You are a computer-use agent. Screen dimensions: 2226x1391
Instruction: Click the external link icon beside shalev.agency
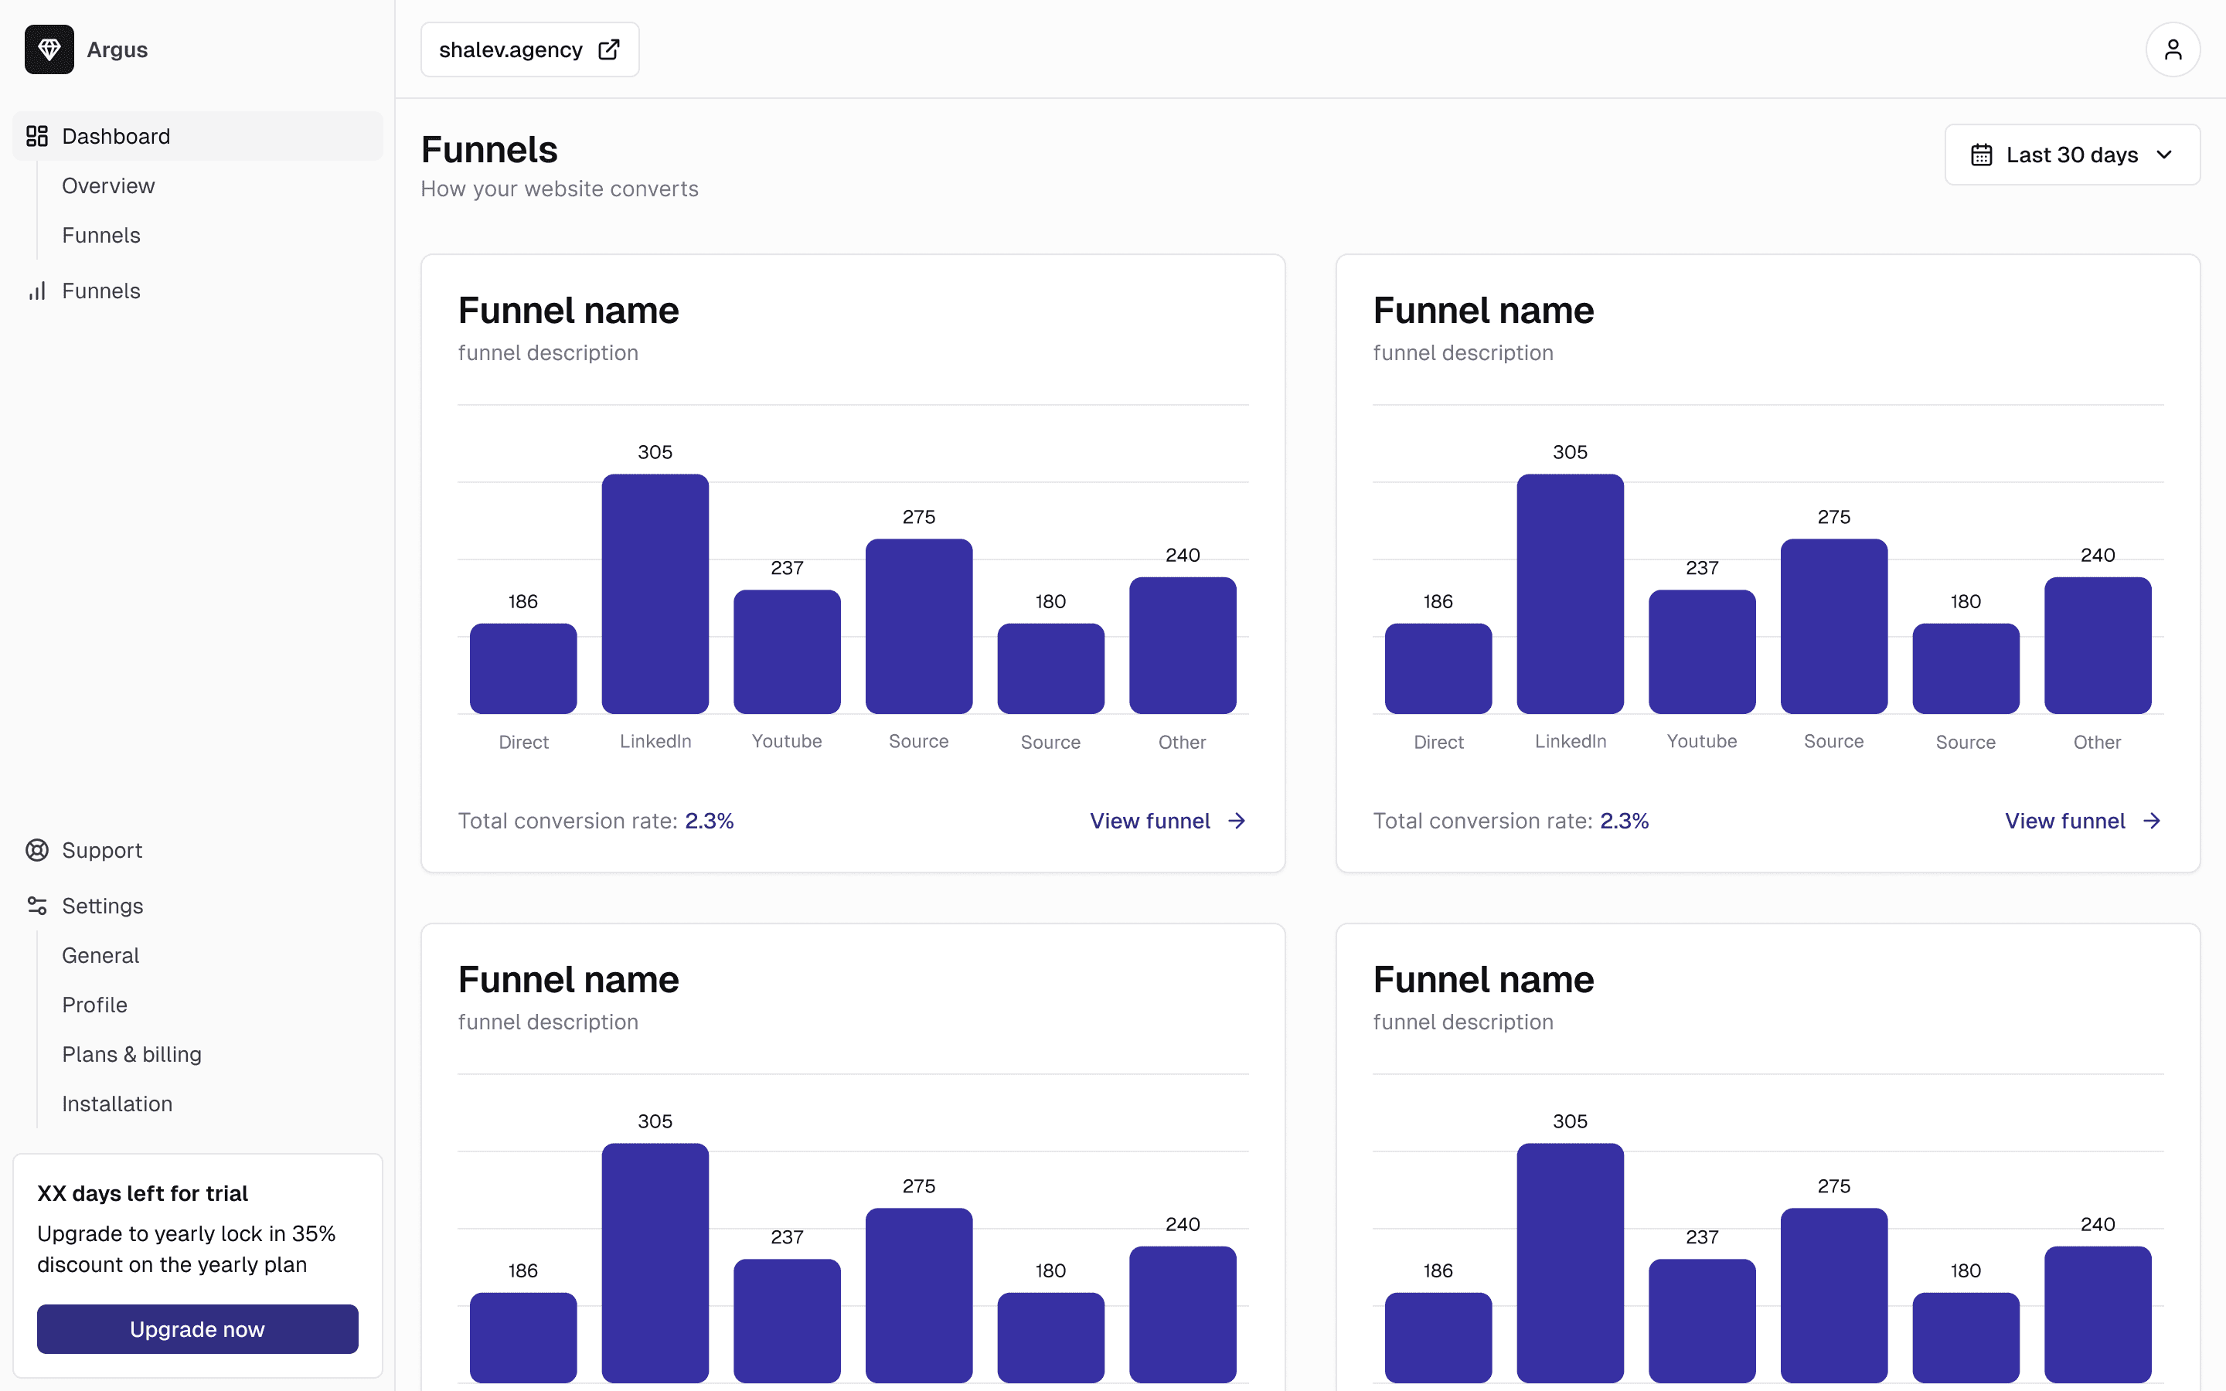pos(608,49)
